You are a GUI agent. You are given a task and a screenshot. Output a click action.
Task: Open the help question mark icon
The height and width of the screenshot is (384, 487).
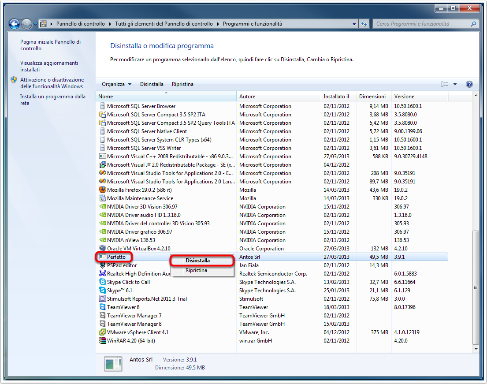click(x=469, y=84)
